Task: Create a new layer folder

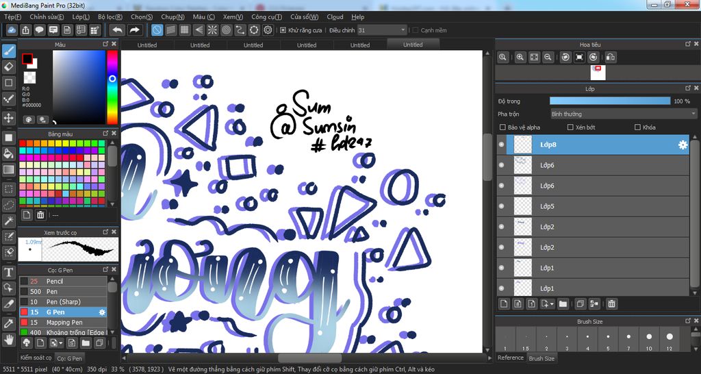Action: tap(563, 304)
